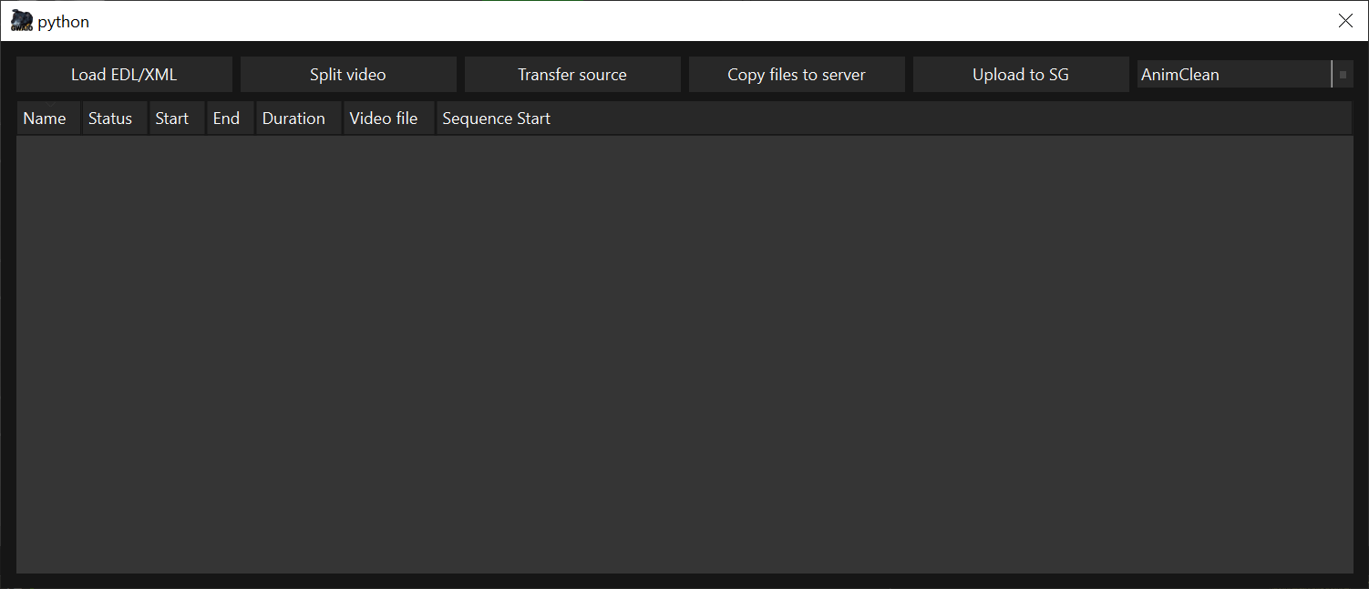
Task: Click the End column header
Action: click(x=226, y=119)
